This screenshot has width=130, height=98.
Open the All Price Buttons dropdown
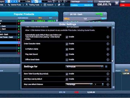[x=79, y=27]
